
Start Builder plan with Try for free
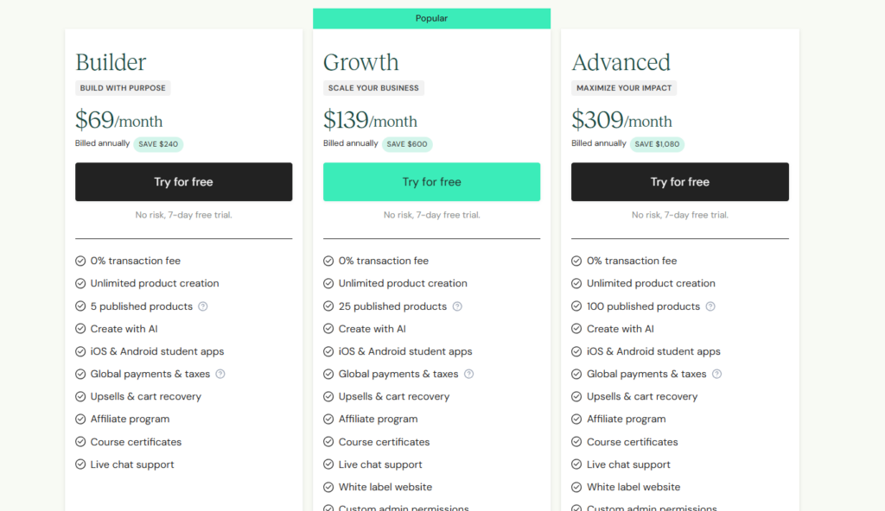pyautogui.click(x=183, y=182)
